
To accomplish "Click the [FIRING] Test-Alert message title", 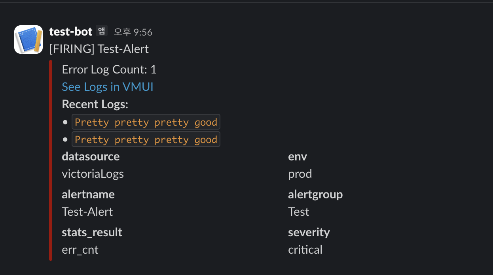I will (x=99, y=49).
